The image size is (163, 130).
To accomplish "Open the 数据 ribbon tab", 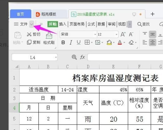I will (x=101, y=24).
